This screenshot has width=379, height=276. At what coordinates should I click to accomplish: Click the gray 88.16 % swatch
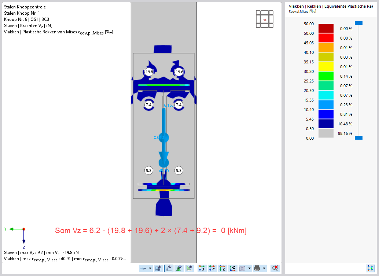[x=326, y=133]
